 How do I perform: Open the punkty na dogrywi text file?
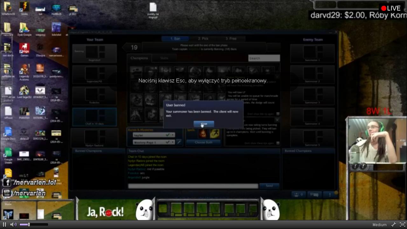(153, 10)
